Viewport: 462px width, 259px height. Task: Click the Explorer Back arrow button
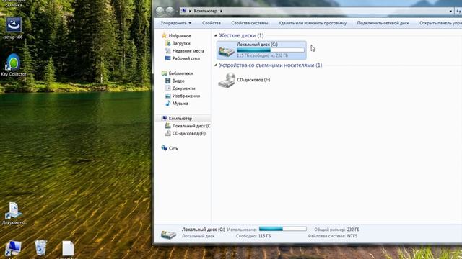coord(160,12)
